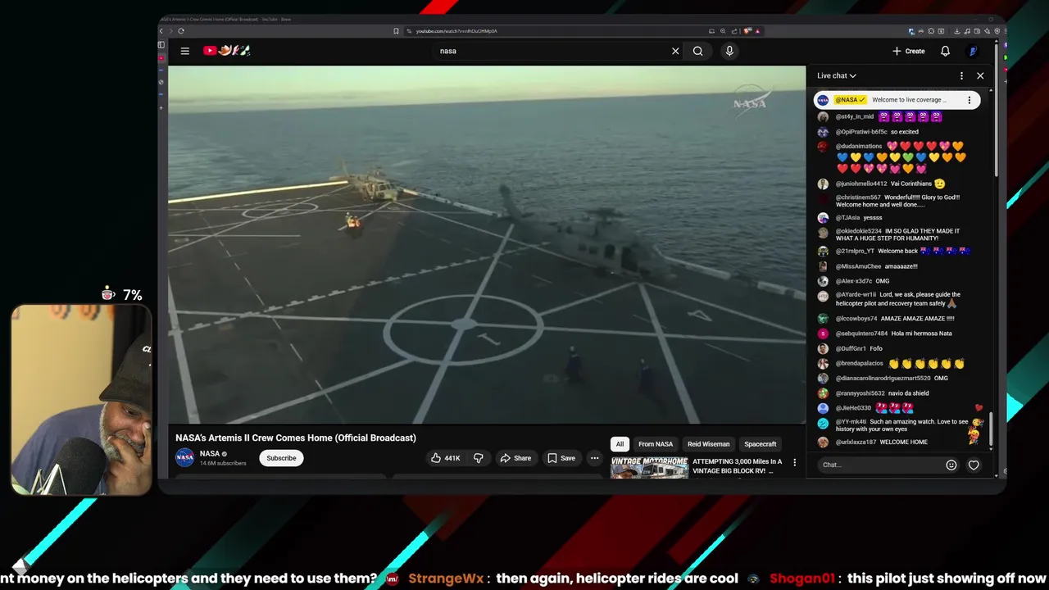Open the account avatar menu
Image resolution: width=1049 pixels, height=590 pixels.
[973, 51]
